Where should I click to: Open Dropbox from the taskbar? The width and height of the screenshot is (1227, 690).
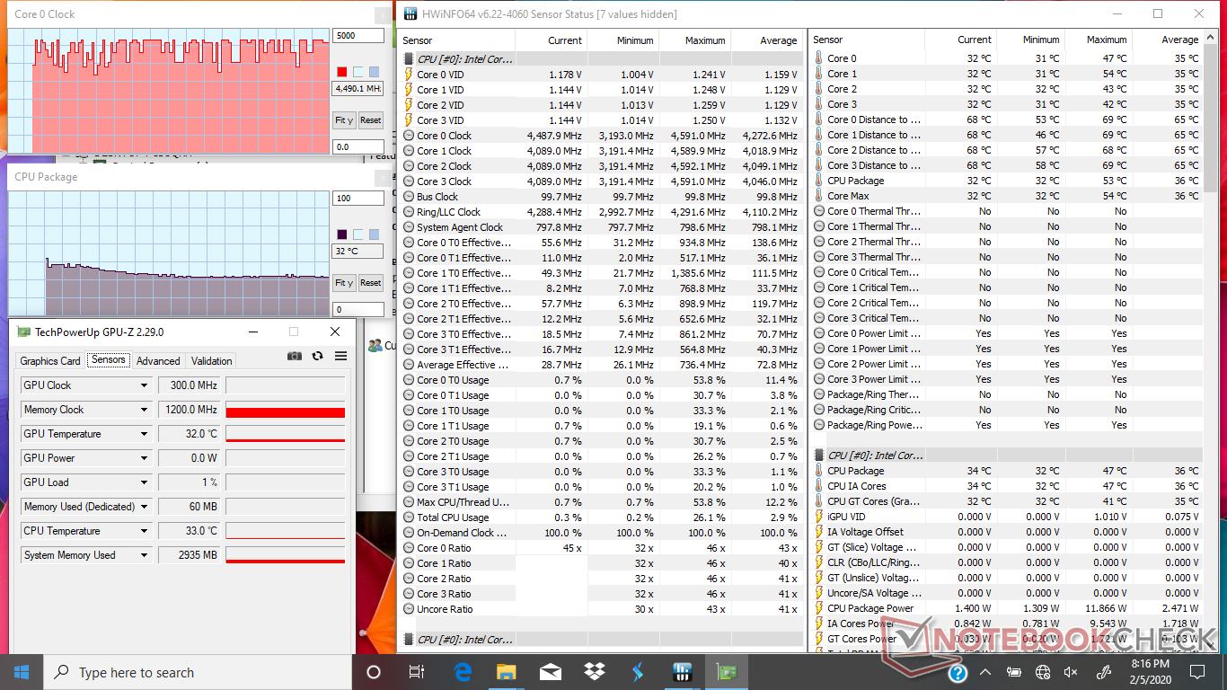pos(594,672)
